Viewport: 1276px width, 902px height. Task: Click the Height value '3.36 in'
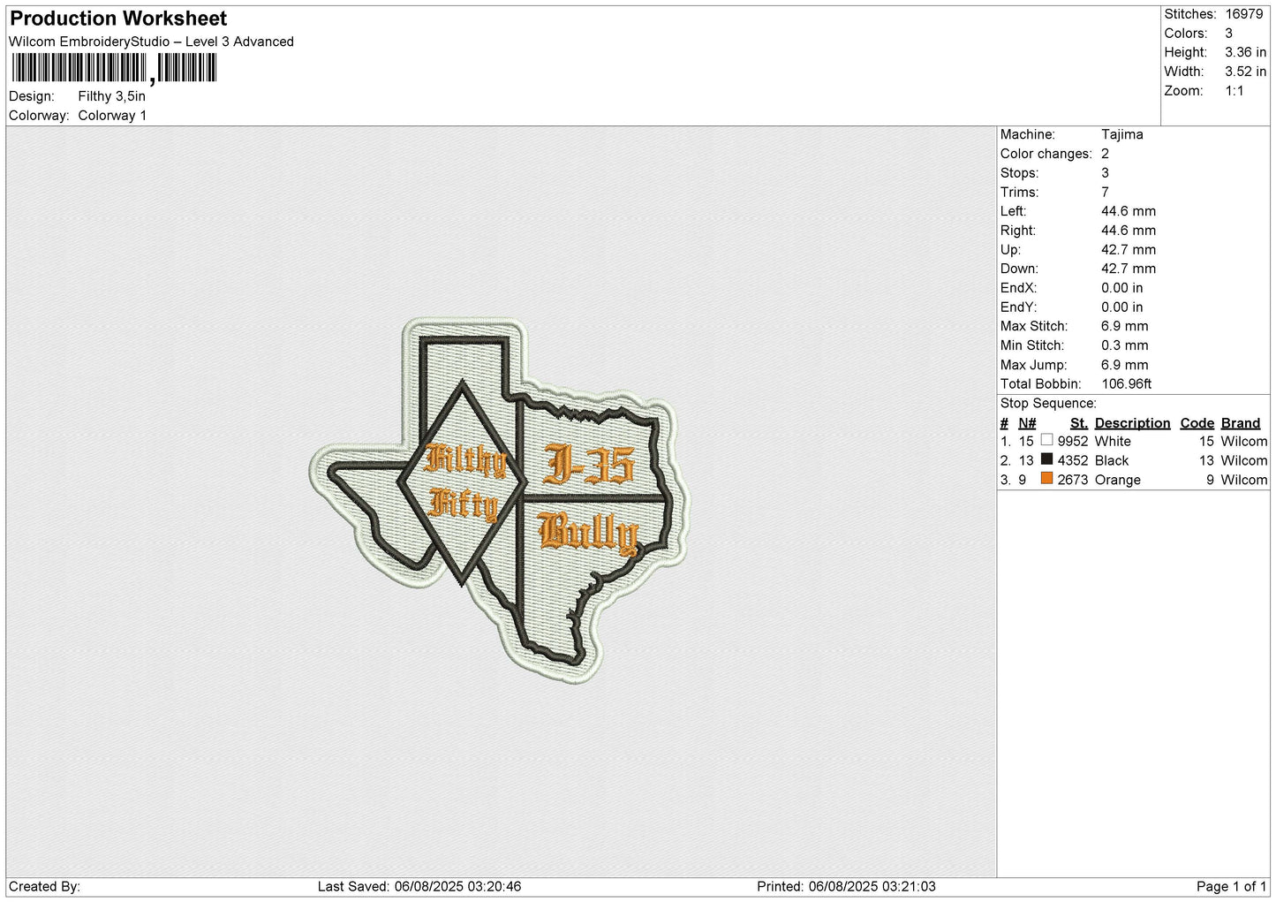(x=1245, y=53)
